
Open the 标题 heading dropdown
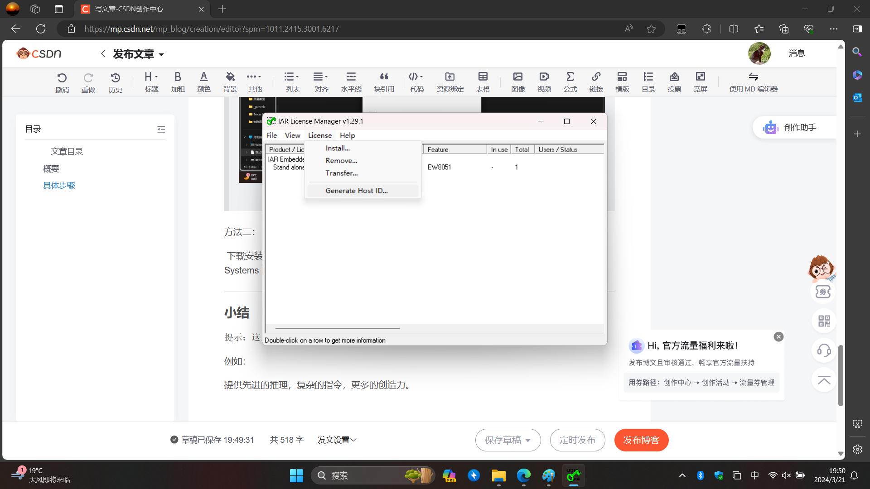(x=151, y=81)
